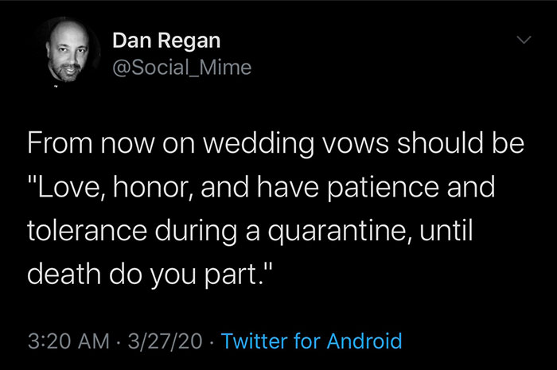Click the word "should" in the first line
557x370 pixels.
click(x=440, y=142)
